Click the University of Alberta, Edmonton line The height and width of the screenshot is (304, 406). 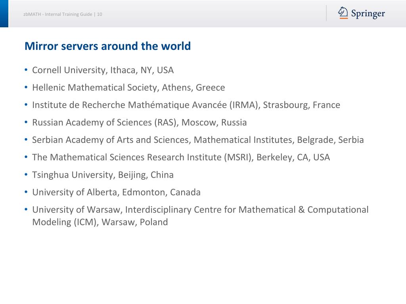click(116, 192)
